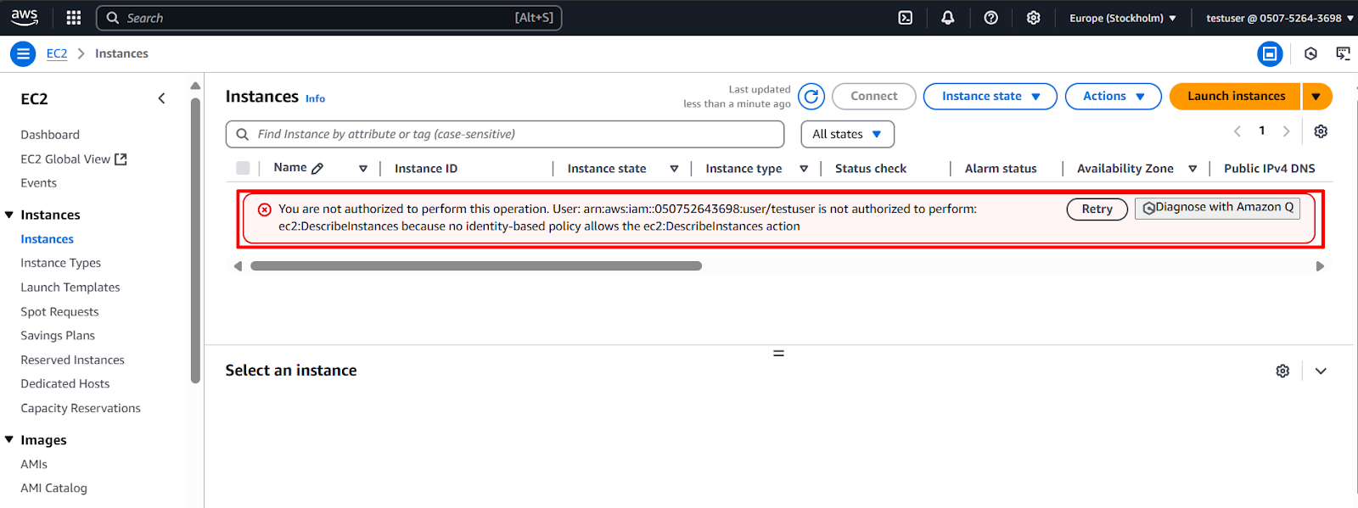Sort by Name column arrow

click(363, 169)
